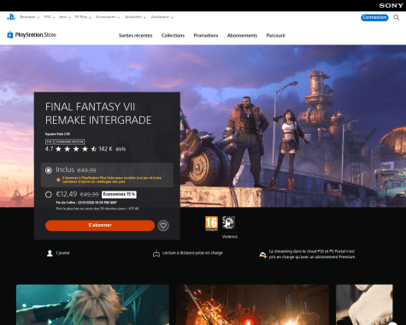Screen dimensions: 406x325
Task: Select the Inclus PlayStation Plus option
Action: tap(49, 170)
